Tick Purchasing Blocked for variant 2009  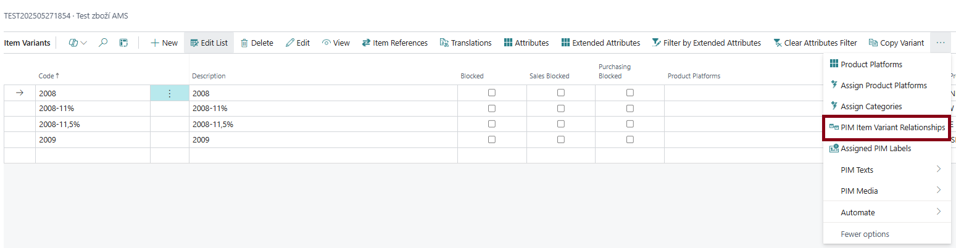[630, 139]
